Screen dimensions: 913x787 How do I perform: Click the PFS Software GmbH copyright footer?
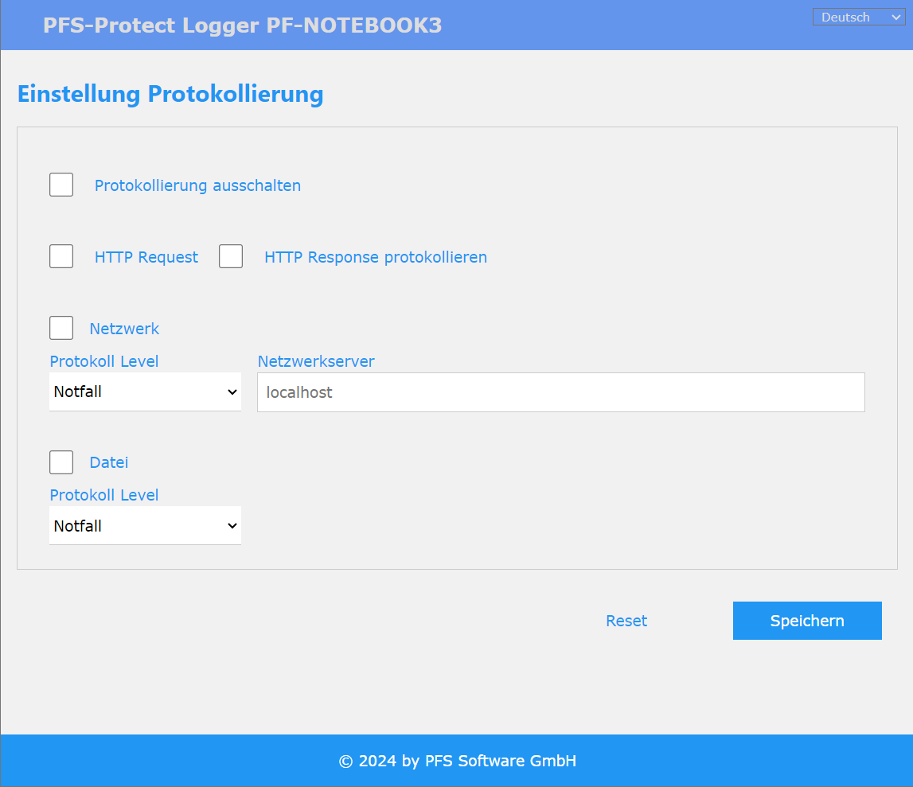(457, 761)
